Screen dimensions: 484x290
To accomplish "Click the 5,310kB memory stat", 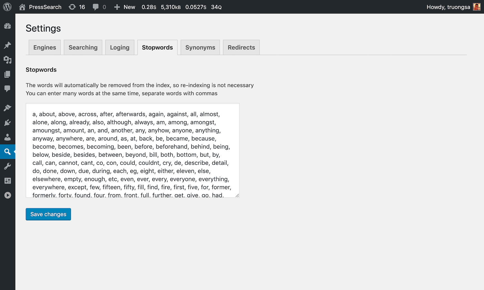I will (171, 7).
